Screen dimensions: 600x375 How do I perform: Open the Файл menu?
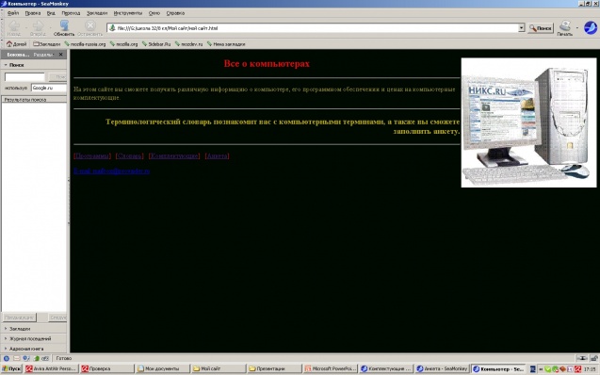13,13
